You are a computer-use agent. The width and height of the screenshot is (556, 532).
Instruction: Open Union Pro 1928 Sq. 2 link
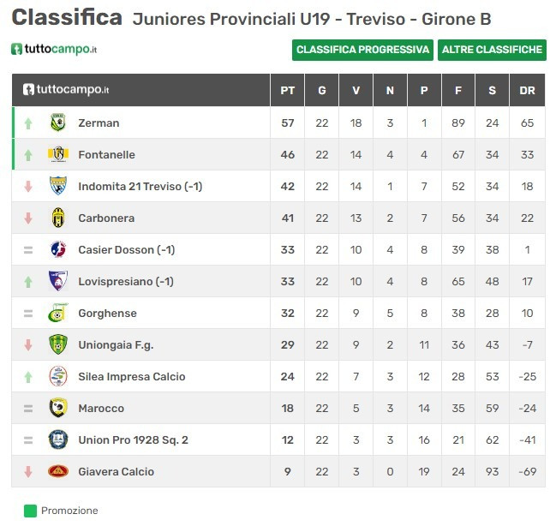pyautogui.click(x=133, y=439)
